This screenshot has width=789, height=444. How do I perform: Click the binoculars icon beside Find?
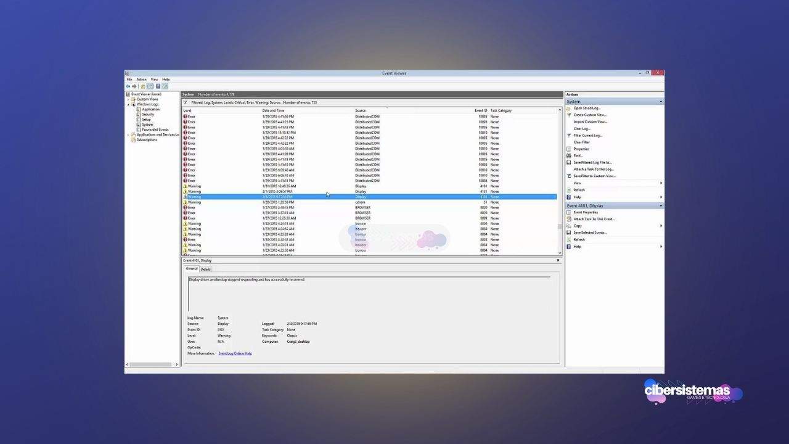point(569,155)
